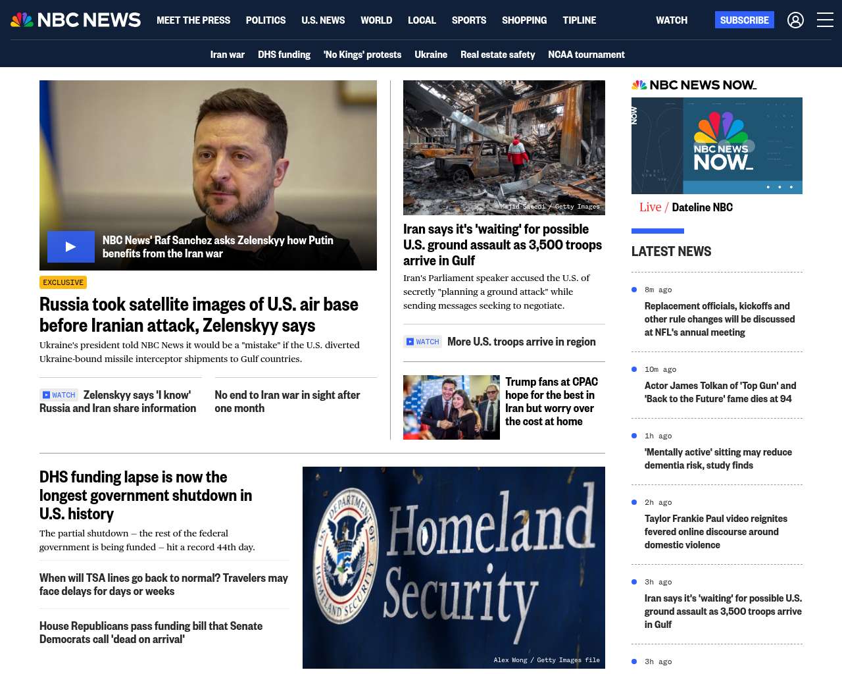Screen dimensions: 842x674
Task: Click the Subscribe button
Action: (x=744, y=20)
